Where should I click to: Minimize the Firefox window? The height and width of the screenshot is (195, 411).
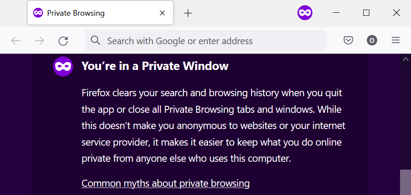click(x=336, y=13)
